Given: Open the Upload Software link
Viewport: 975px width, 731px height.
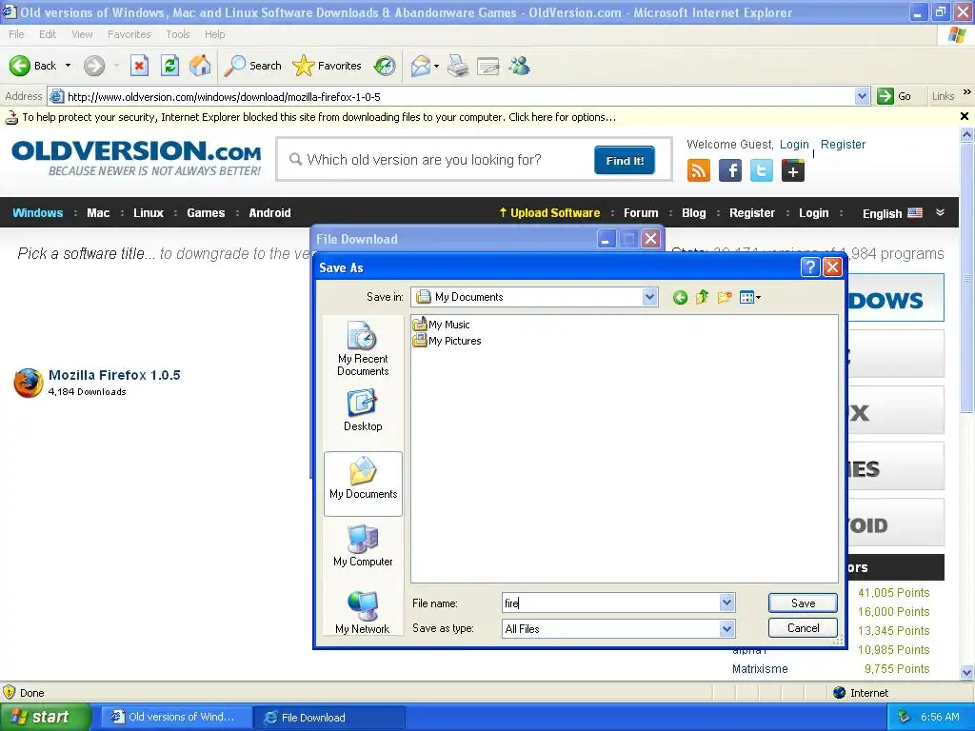Looking at the screenshot, I should (549, 212).
